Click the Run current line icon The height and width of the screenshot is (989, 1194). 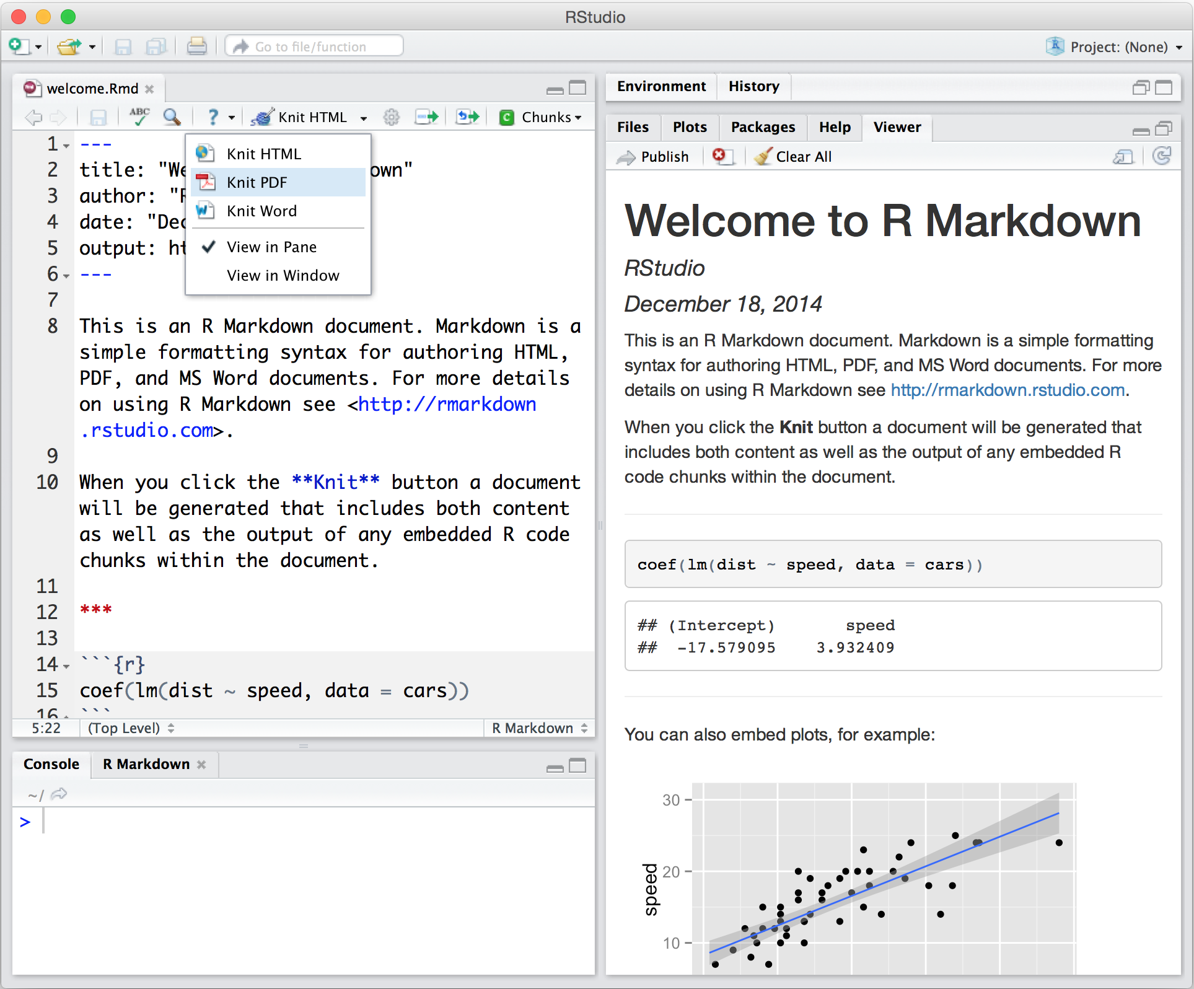(x=427, y=116)
